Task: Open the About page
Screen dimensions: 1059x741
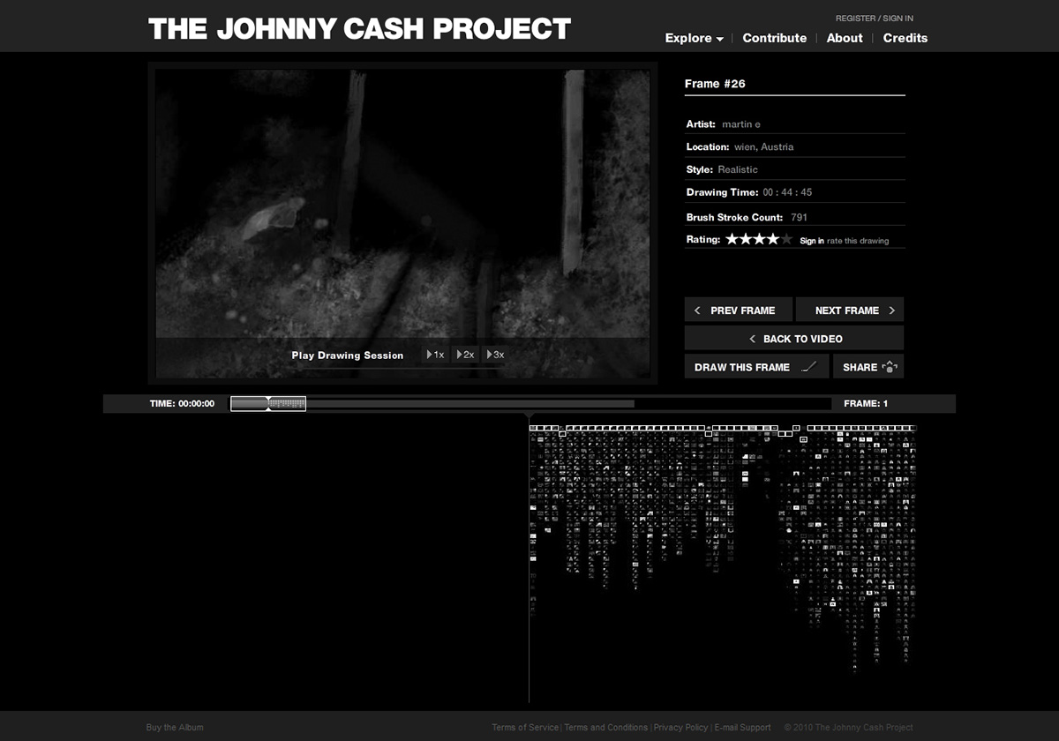Action: click(x=844, y=38)
